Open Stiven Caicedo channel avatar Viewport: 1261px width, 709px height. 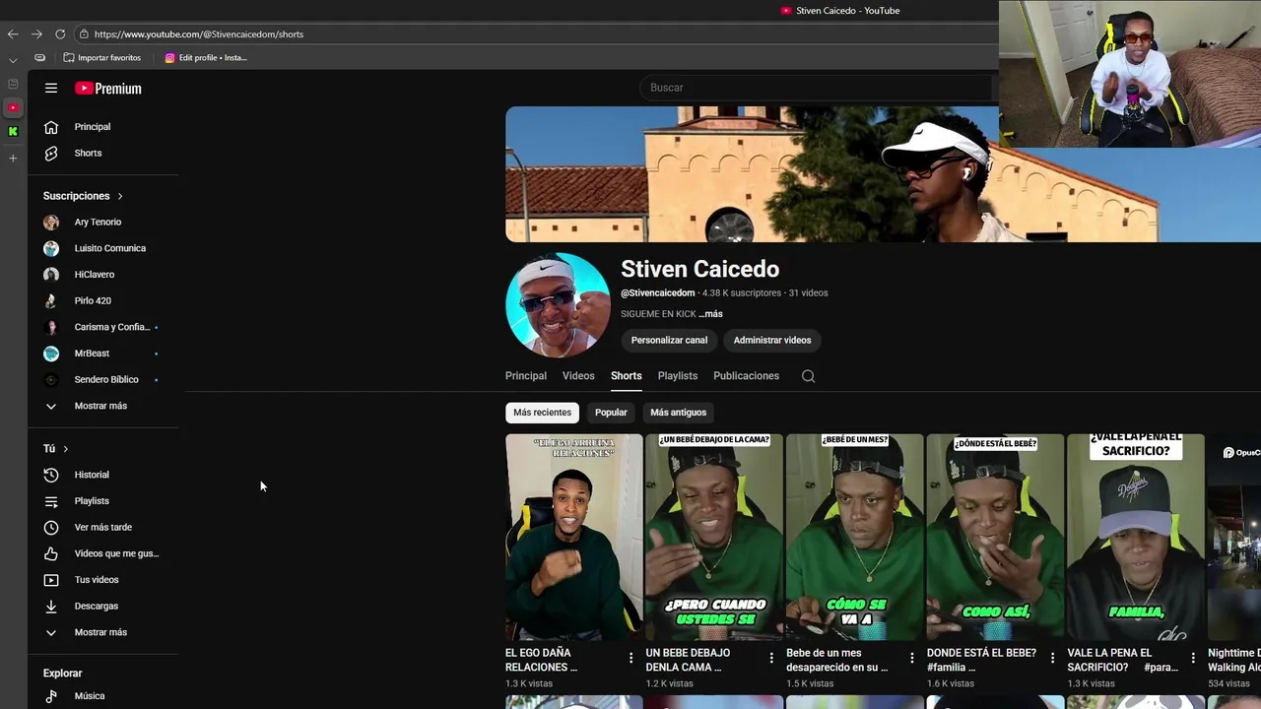pyautogui.click(x=558, y=305)
